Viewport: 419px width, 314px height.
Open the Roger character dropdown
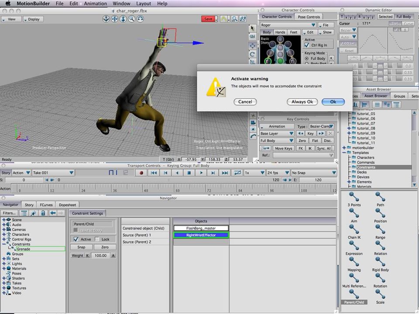coord(288,25)
